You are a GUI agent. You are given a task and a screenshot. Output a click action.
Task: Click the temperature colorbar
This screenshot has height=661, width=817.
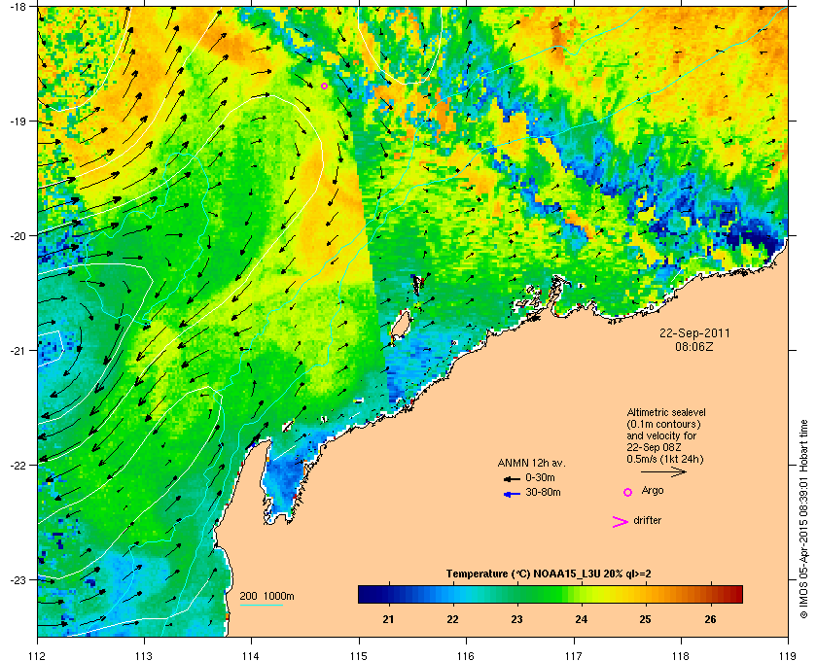(551, 594)
